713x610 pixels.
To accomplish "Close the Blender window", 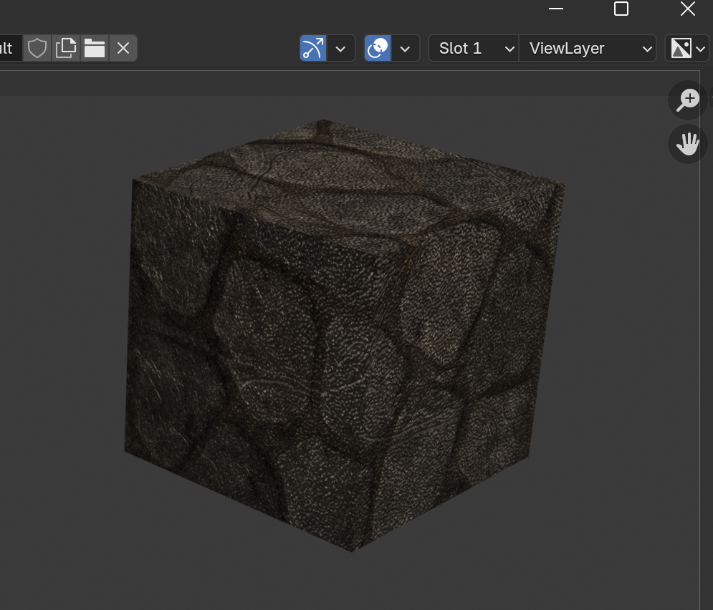I will tap(687, 9).
